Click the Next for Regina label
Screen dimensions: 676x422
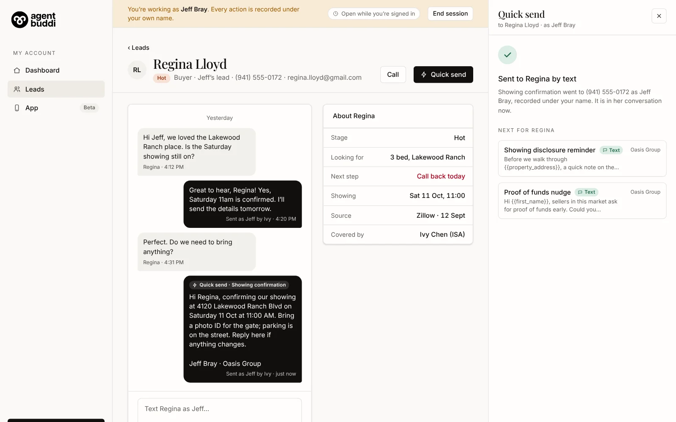[x=526, y=130]
